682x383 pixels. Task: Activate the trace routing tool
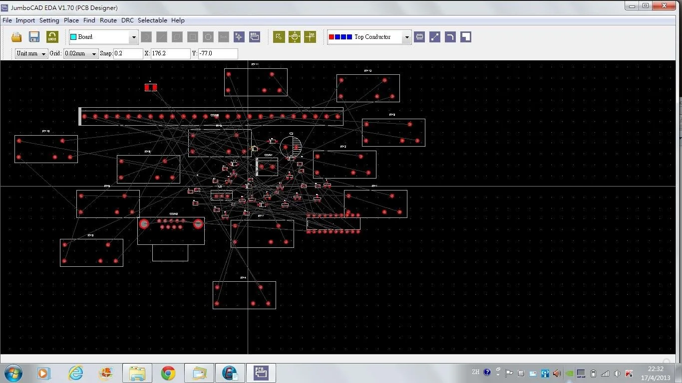434,36
